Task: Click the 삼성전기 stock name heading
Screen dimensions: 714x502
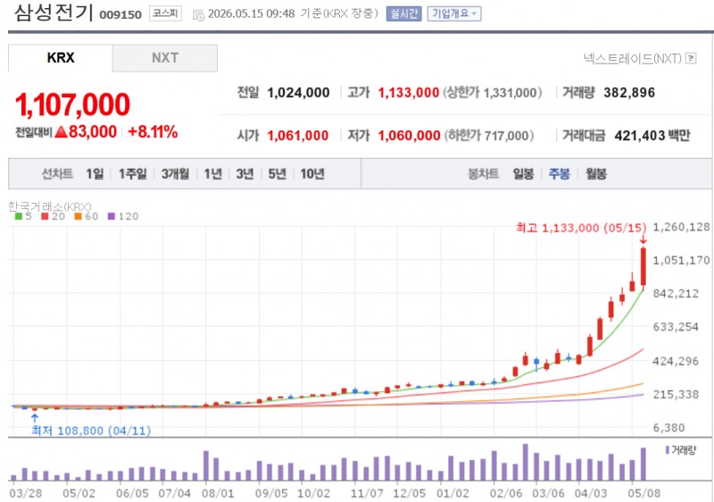Action: [x=54, y=13]
